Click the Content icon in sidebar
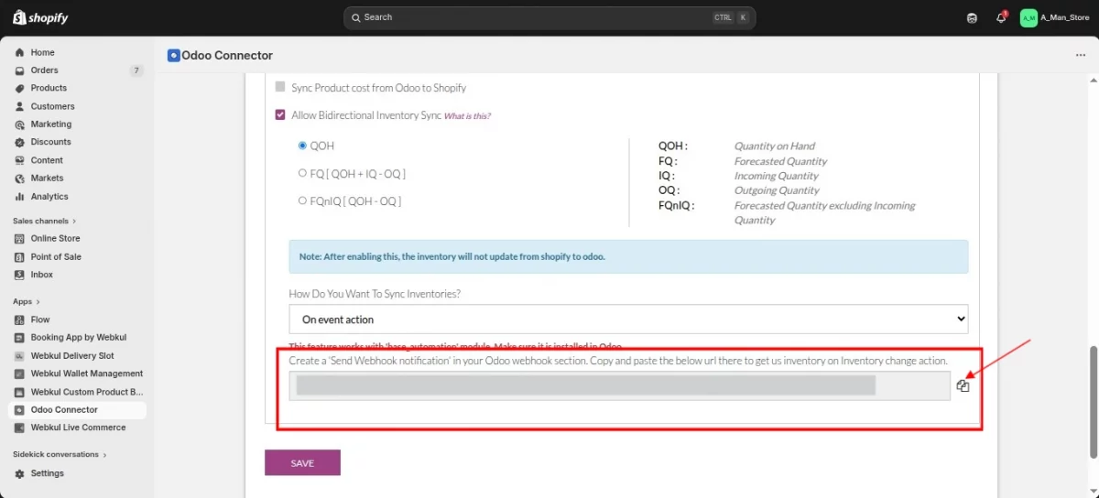Viewport: 1099px width, 498px height. click(20, 160)
